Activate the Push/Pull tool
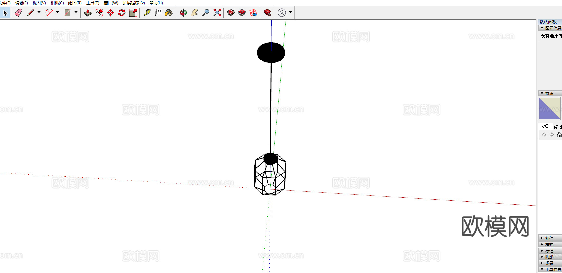562x273 pixels. [x=88, y=13]
